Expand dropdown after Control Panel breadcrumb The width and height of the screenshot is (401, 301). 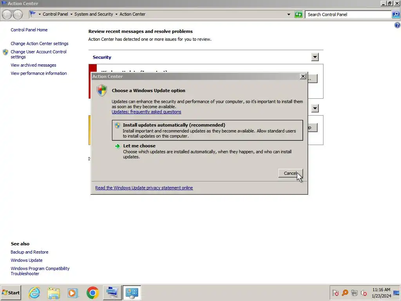pos(71,15)
